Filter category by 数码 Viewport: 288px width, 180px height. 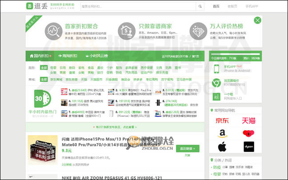72,68
